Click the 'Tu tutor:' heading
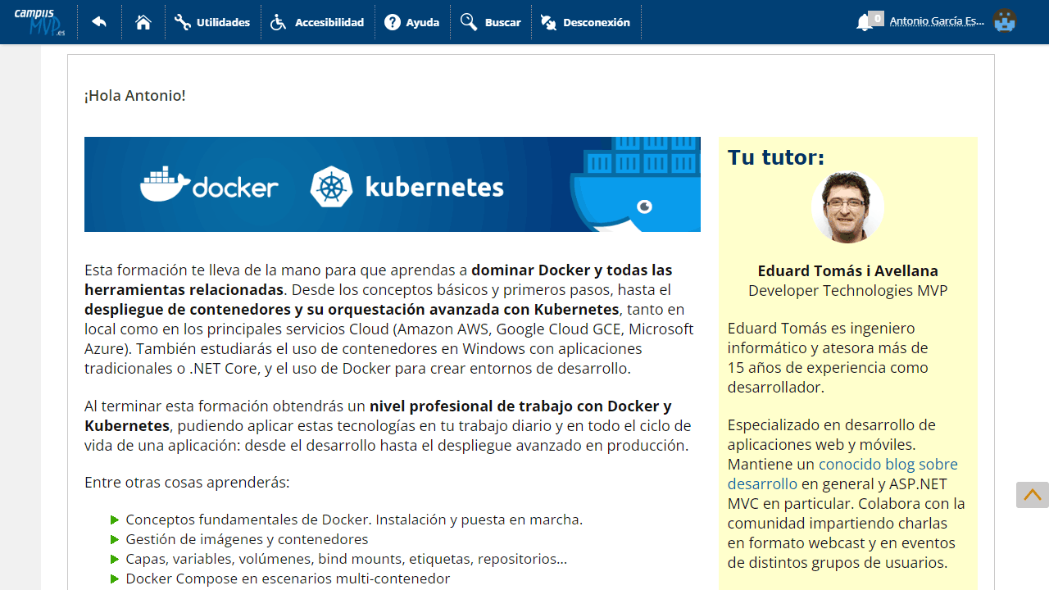 [776, 157]
